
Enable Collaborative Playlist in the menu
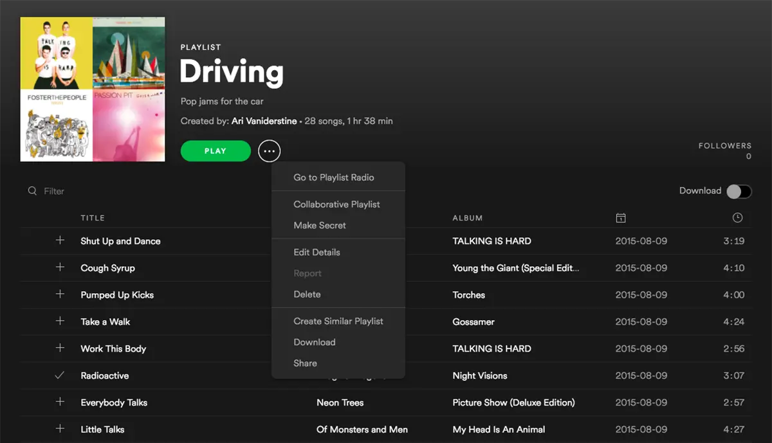point(336,204)
